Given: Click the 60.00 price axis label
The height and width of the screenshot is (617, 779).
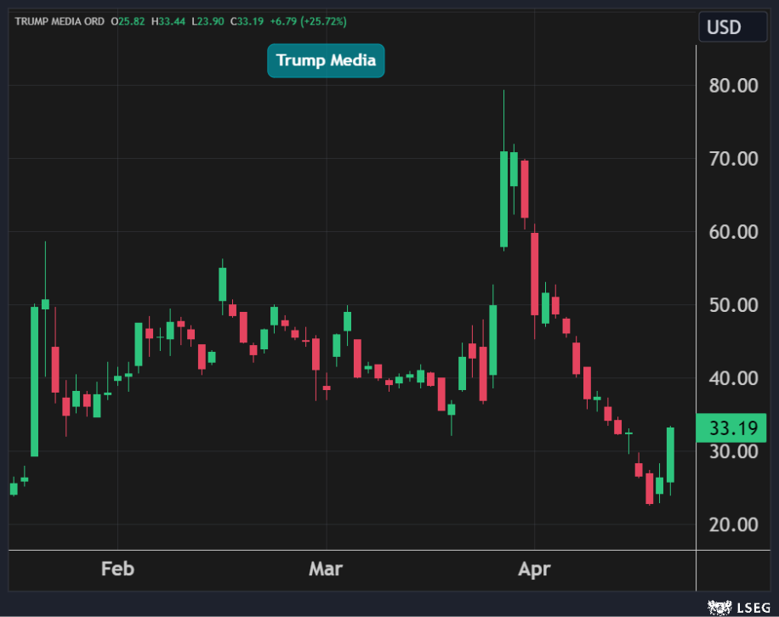Looking at the screenshot, I should [x=733, y=231].
